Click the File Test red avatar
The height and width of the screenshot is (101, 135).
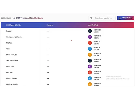click(x=90, y=43)
